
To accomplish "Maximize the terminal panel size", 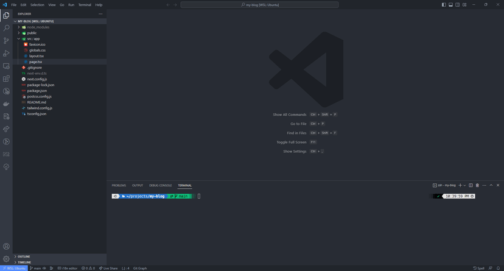I will coord(491,185).
